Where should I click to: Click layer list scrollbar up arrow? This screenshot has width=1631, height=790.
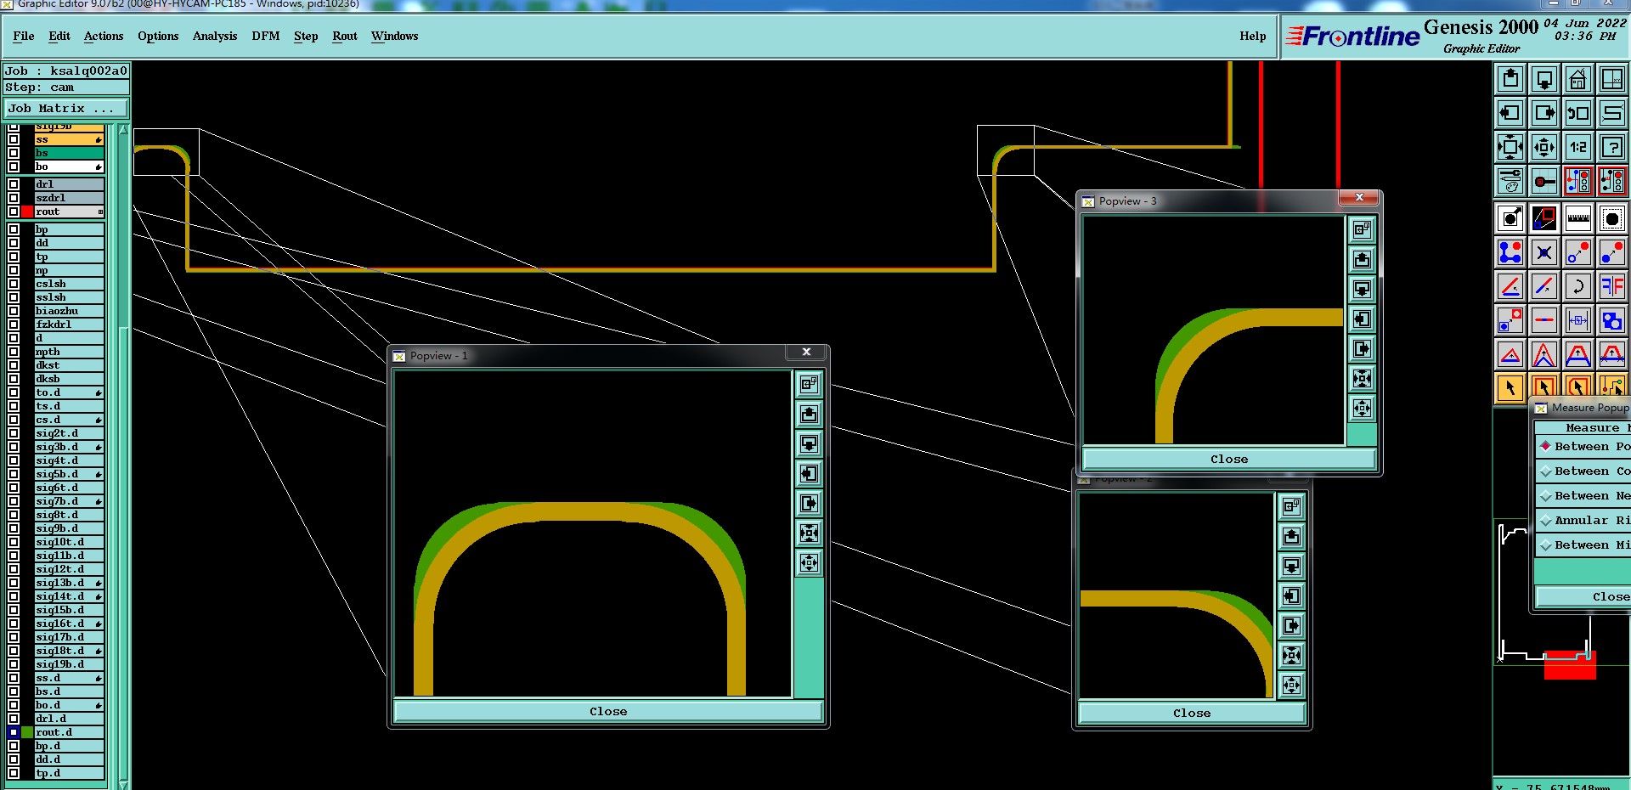[x=123, y=129]
